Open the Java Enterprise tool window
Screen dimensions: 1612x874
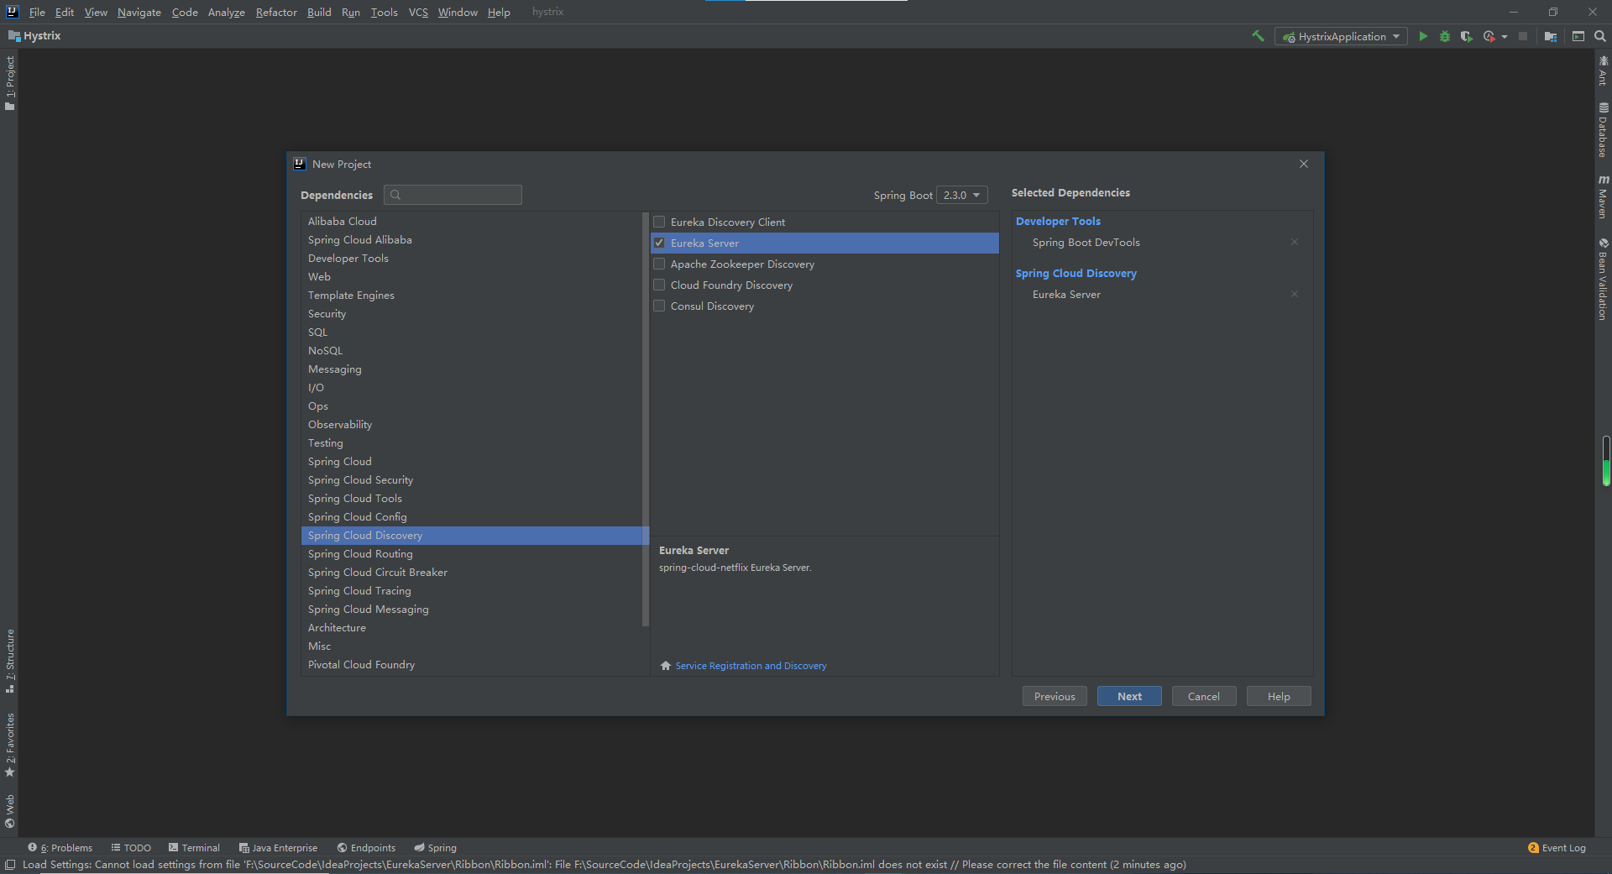pyautogui.click(x=278, y=848)
